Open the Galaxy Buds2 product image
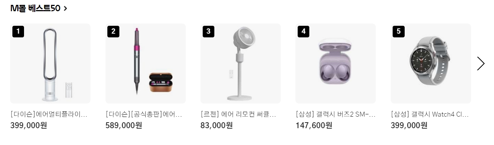 coord(336,64)
